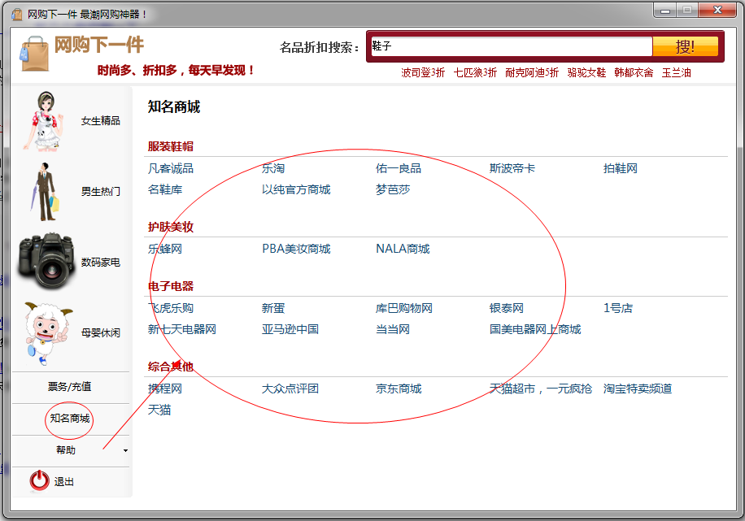Visit the 乐淘 store link
Viewport: 745px width, 521px height.
(x=273, y=168)
